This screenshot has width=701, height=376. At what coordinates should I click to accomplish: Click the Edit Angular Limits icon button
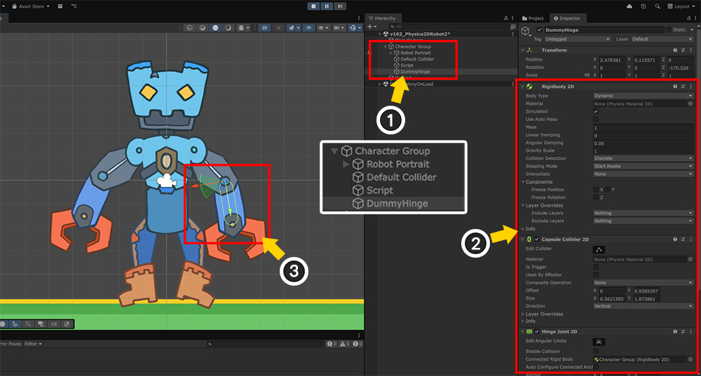click(599, 342)
